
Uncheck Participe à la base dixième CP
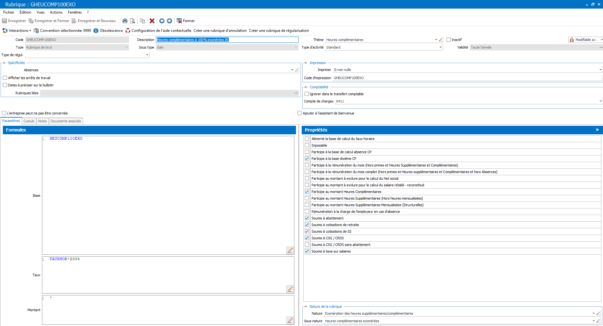click(307, 159)
